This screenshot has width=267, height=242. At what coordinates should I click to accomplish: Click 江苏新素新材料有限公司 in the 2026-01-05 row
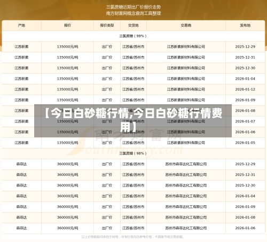[186, 143]
